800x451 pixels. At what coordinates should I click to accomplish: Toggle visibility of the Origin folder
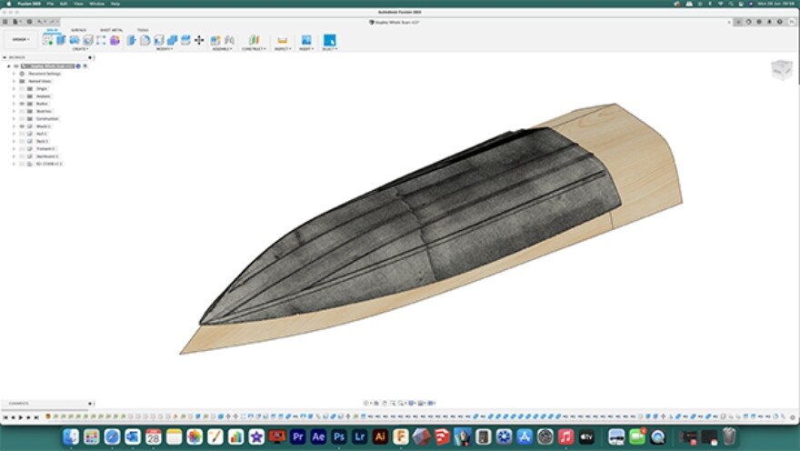(22, 89)
